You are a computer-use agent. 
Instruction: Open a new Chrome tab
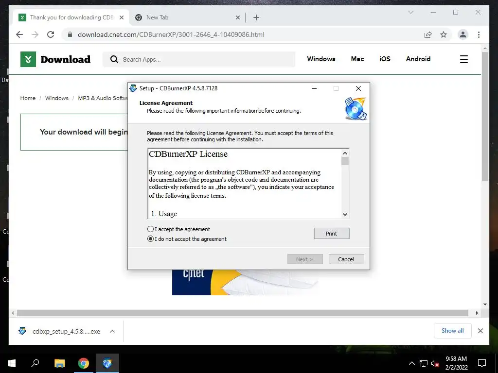pyautogui.click(x=256, y=17)
